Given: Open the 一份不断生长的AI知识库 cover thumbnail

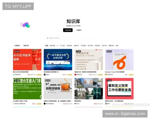Looking at the screenshot, I should point(58,59).
